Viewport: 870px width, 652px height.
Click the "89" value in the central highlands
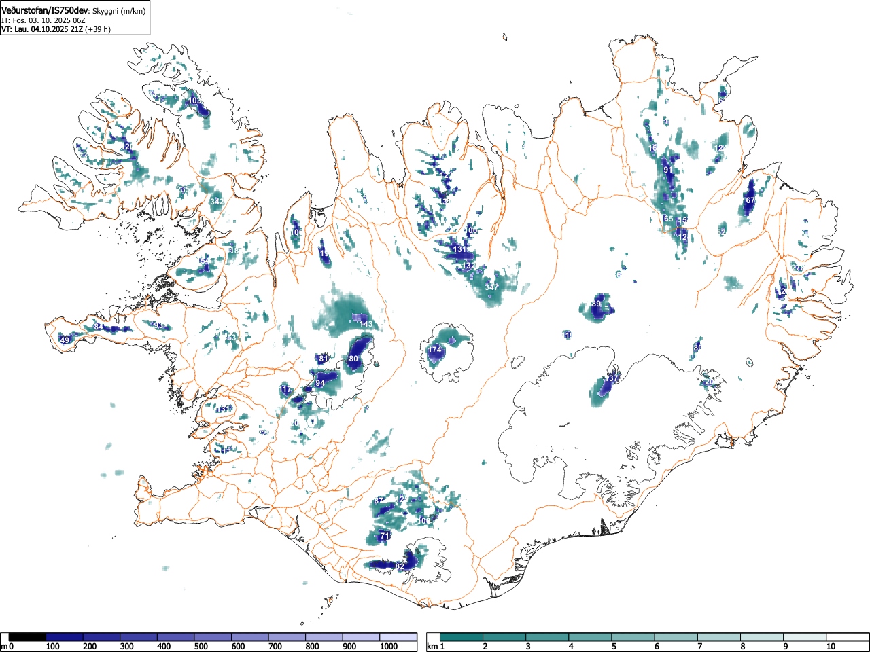[596, 304]
